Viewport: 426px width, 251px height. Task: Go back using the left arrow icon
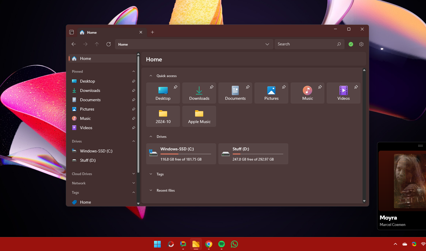click(x=74, y=44)
